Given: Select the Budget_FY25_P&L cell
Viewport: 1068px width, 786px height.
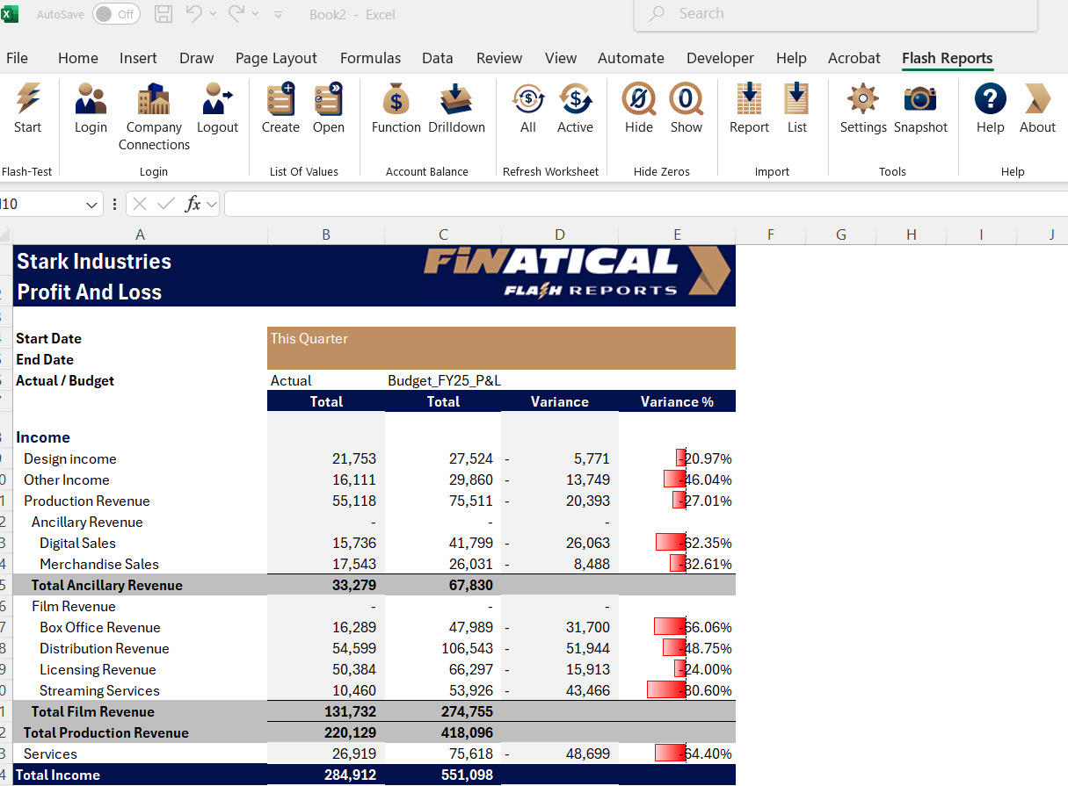Looking at the screenshot, I should (443, 380).
